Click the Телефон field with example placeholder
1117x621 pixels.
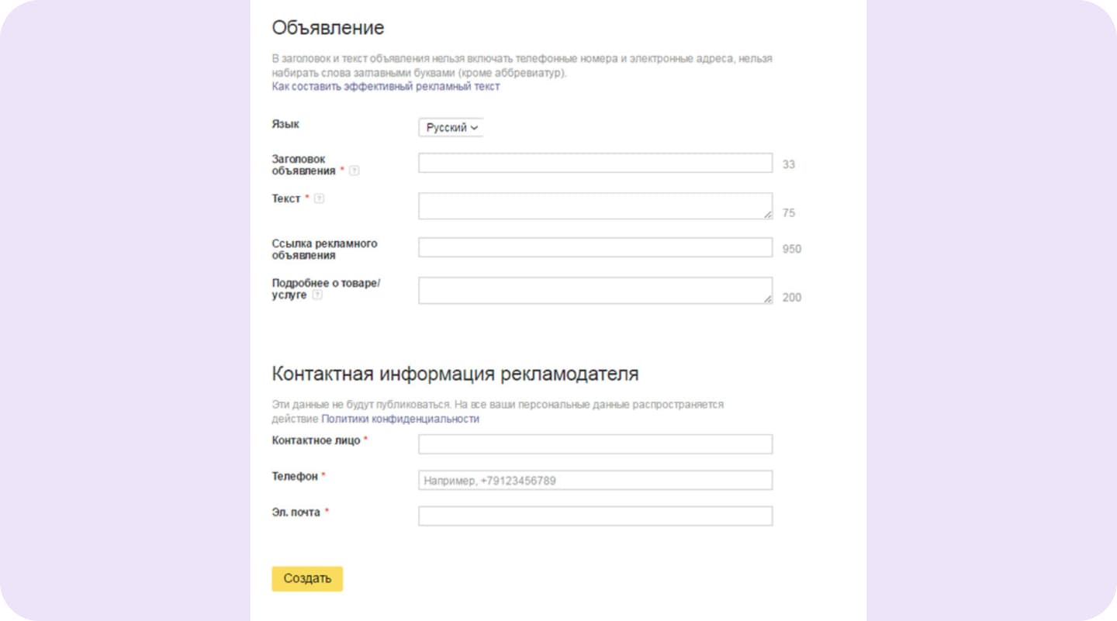pyautogui.click(x=594, y=480)
